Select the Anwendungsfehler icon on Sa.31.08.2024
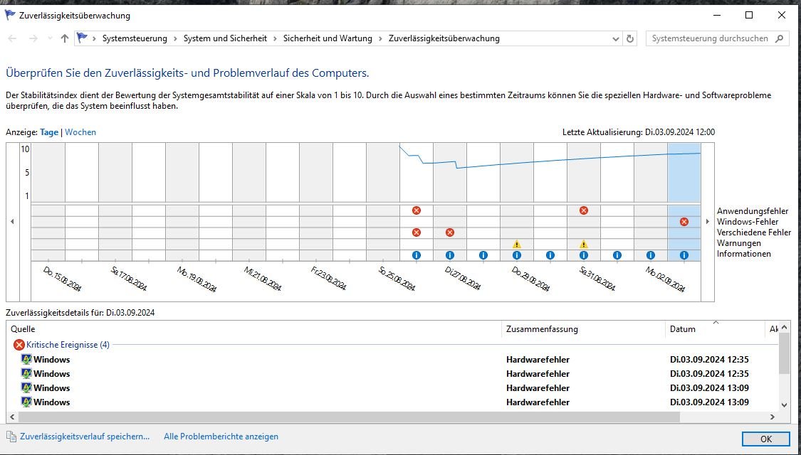This screenshot has width=801, height=455. 583,210
